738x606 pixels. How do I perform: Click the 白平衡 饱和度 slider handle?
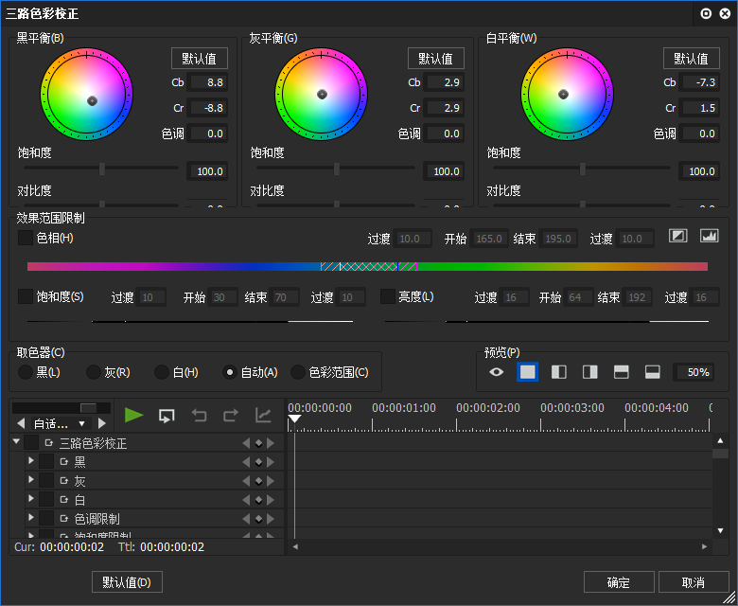tap(583, 169)
